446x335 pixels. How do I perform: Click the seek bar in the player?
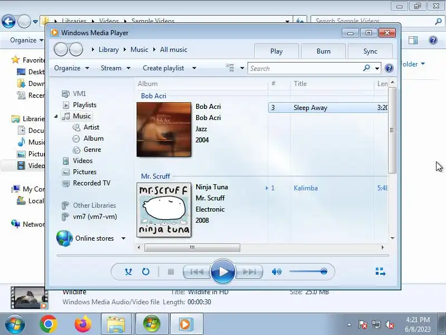(x=222, y=256)
